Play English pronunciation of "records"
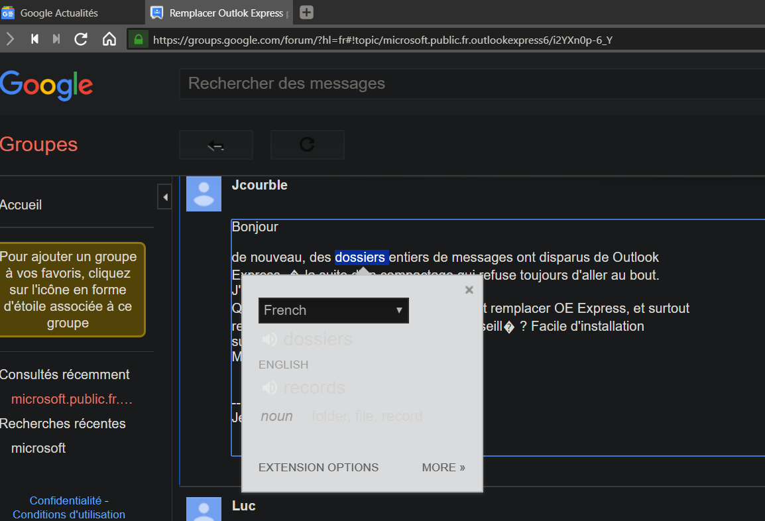Screen dimensions: 765x521 click(x=270, y=387)
